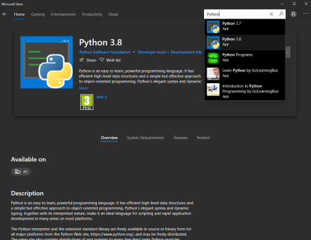This screenshot has height=240, width=311.
Task: Click inside the Python search field
Action: (x=236, y=14)
